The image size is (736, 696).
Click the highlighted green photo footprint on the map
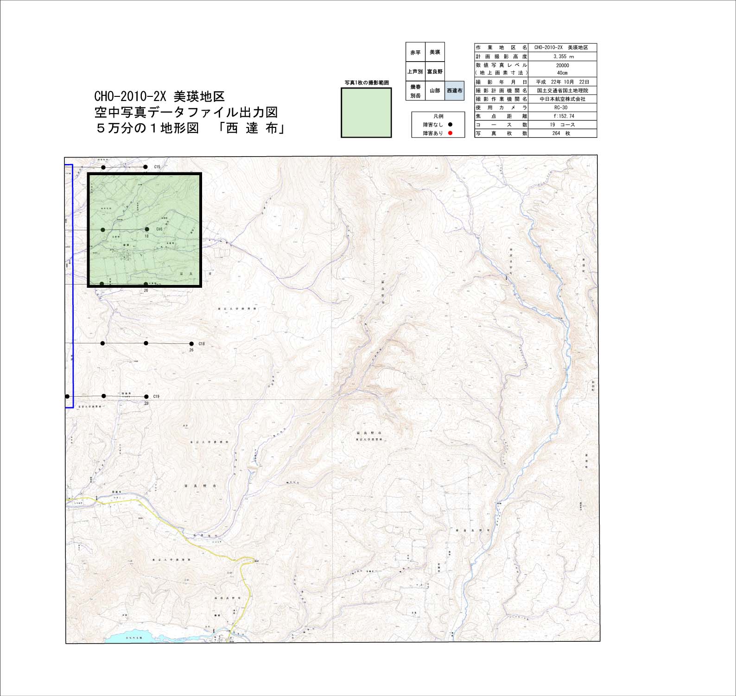point(144,230)
